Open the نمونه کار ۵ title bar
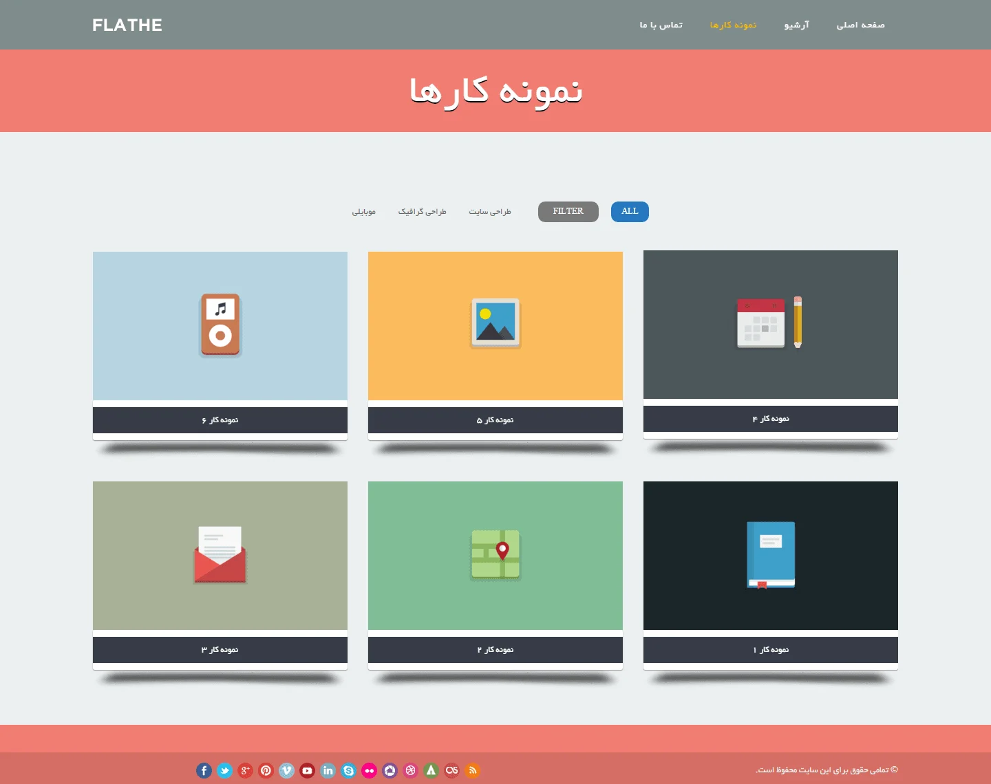Viewport: 991px width, 784px height. [x=495, y=420]
